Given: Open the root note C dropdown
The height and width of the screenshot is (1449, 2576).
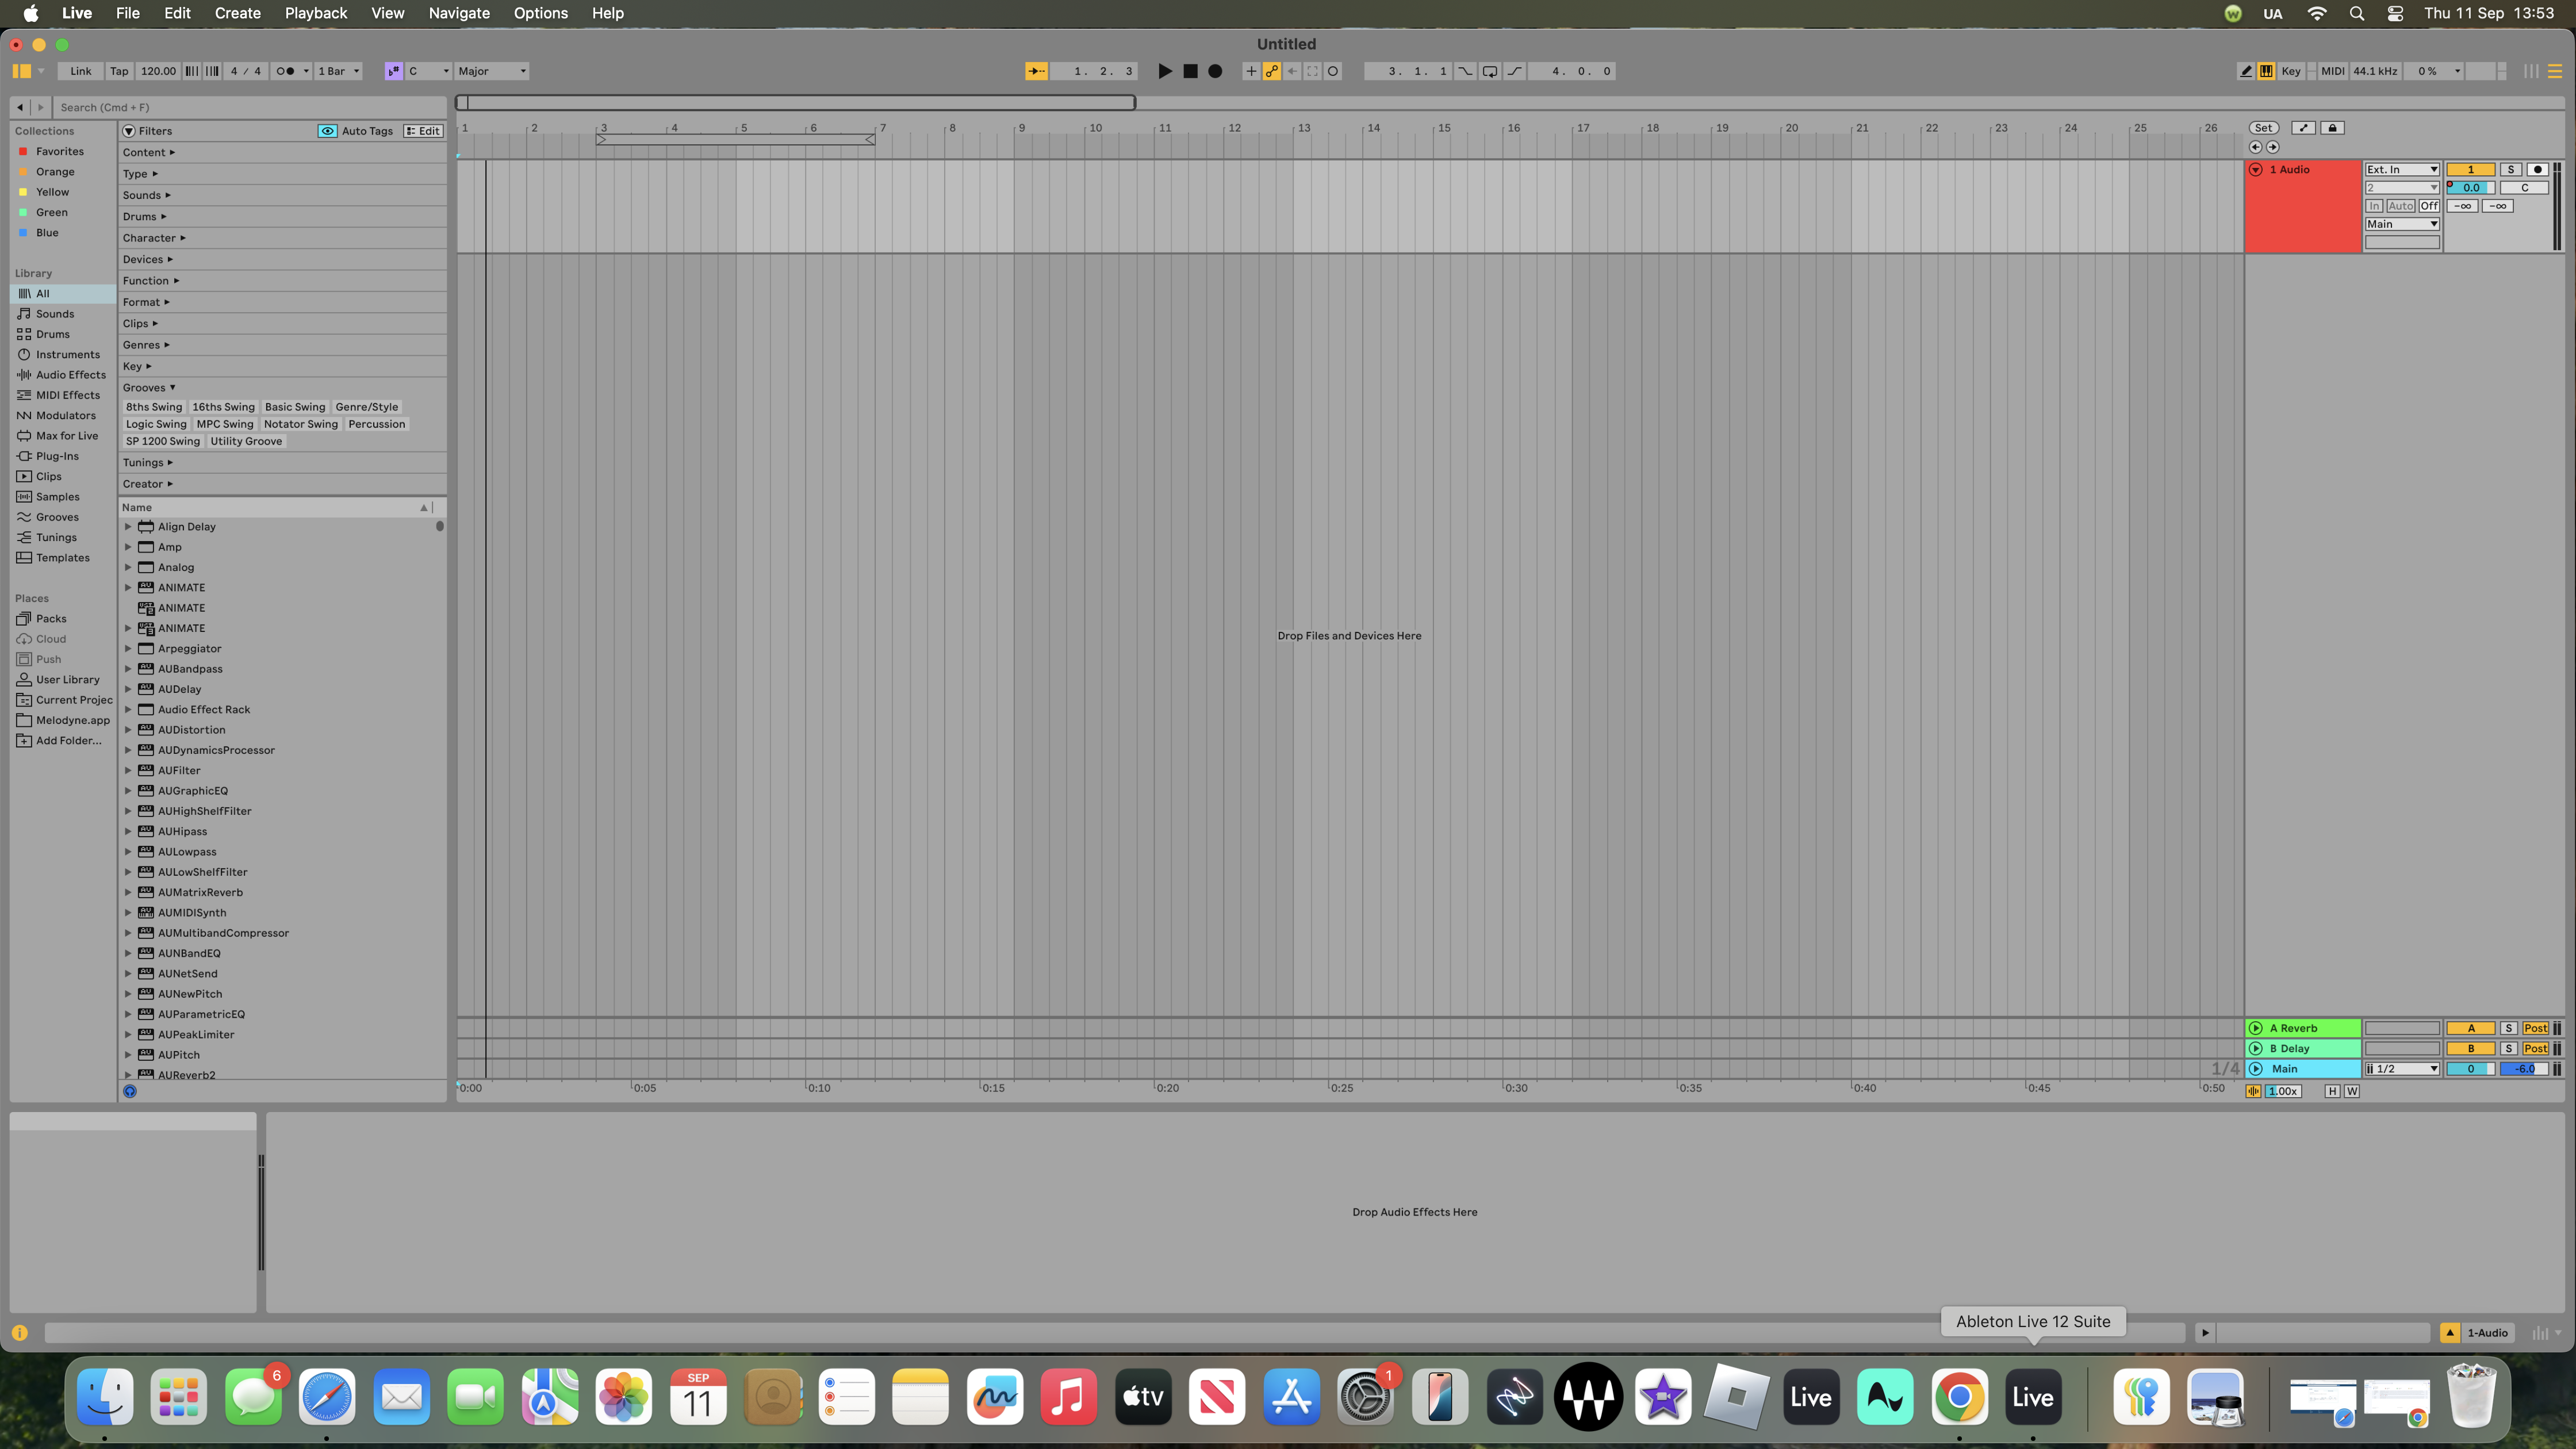Looking at the screenshot, I should pos(429,71).
